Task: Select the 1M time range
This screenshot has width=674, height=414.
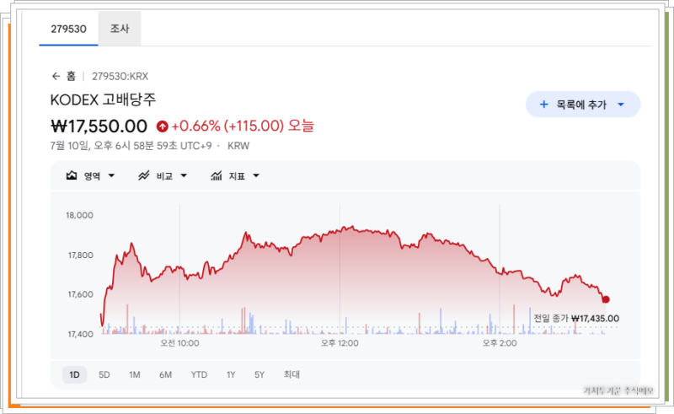Action: (135, 375)
